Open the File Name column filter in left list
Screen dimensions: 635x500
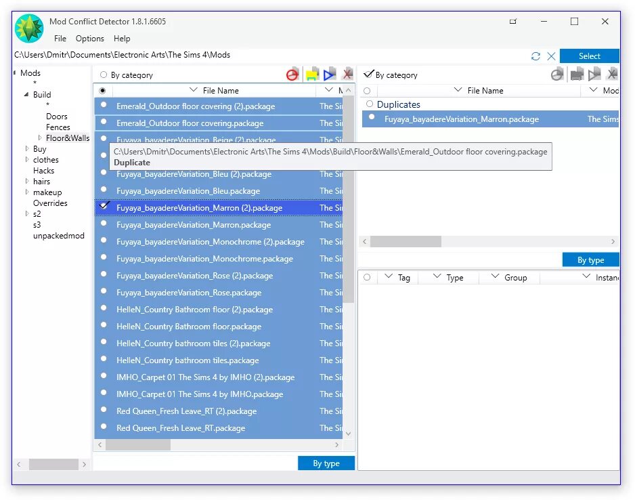point(194,89)
